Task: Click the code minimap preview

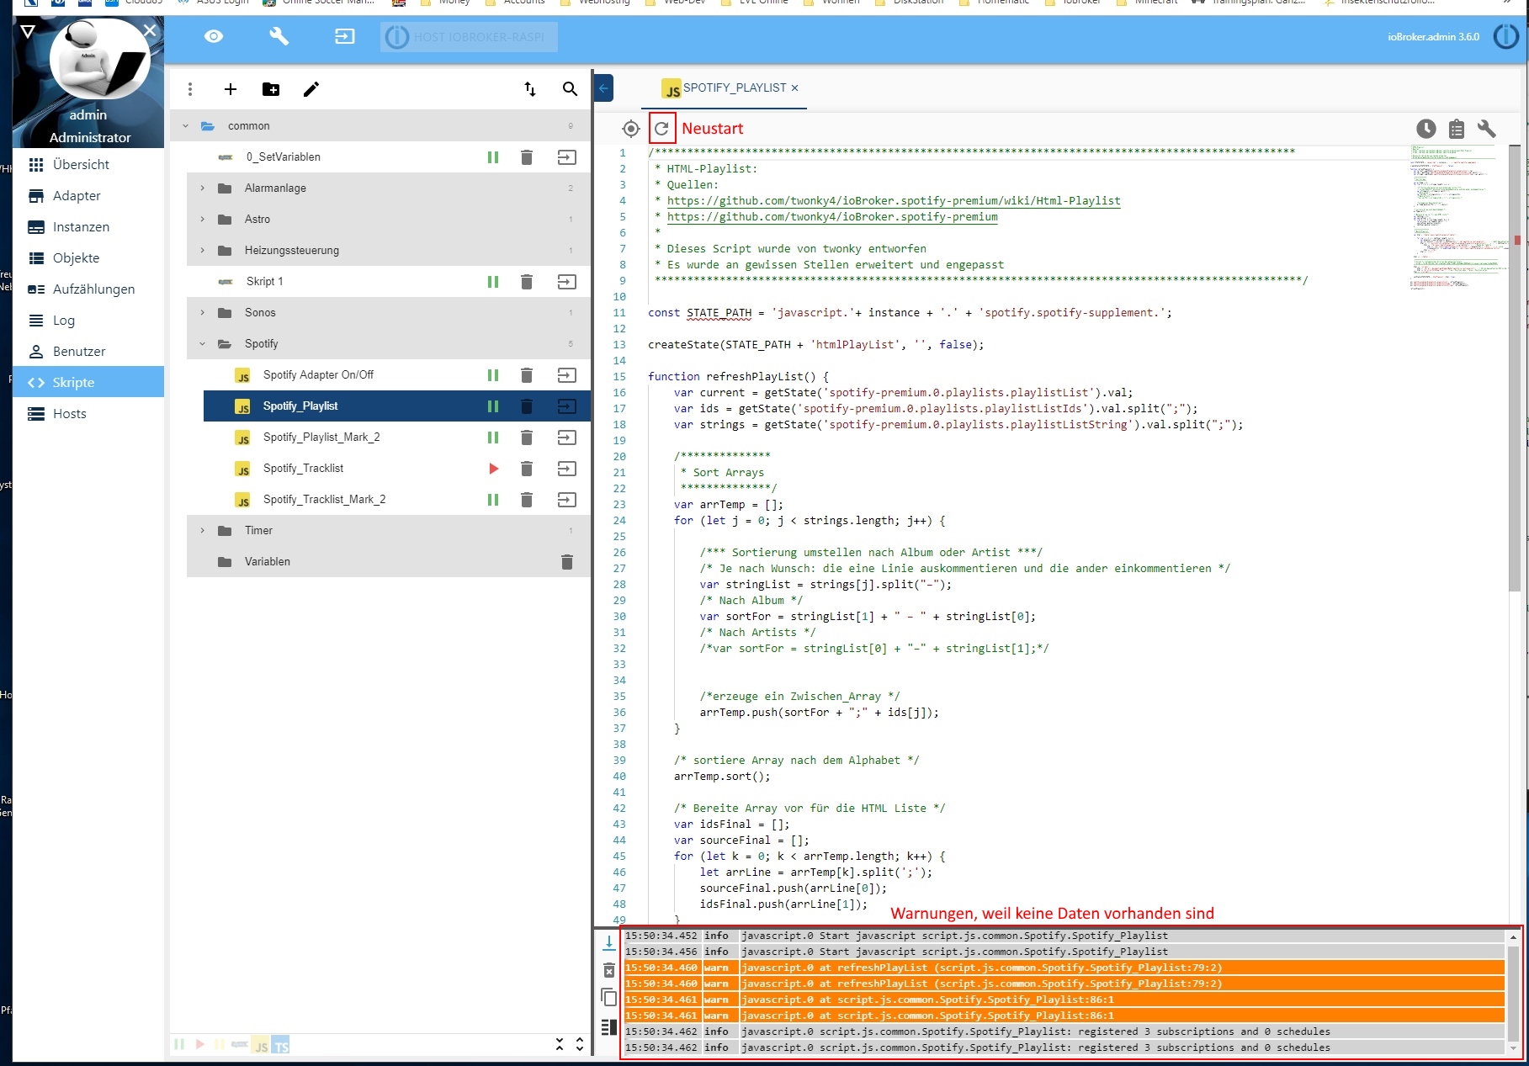Action: point(1457,217)
